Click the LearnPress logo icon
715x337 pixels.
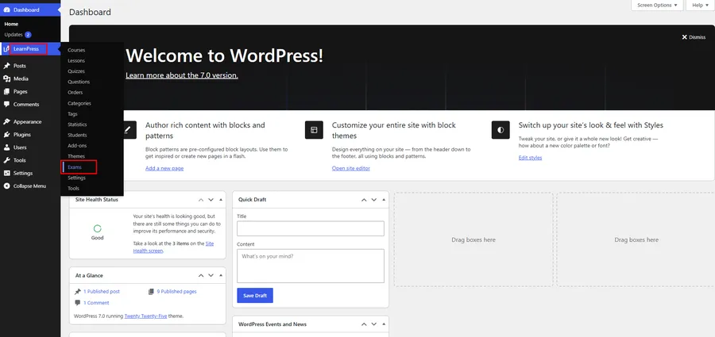pos(6,48)
